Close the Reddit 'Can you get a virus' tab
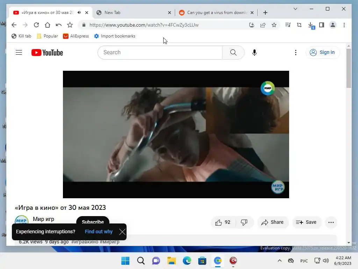This screenshot has width=358, height=269. click(x=252, y=13)
